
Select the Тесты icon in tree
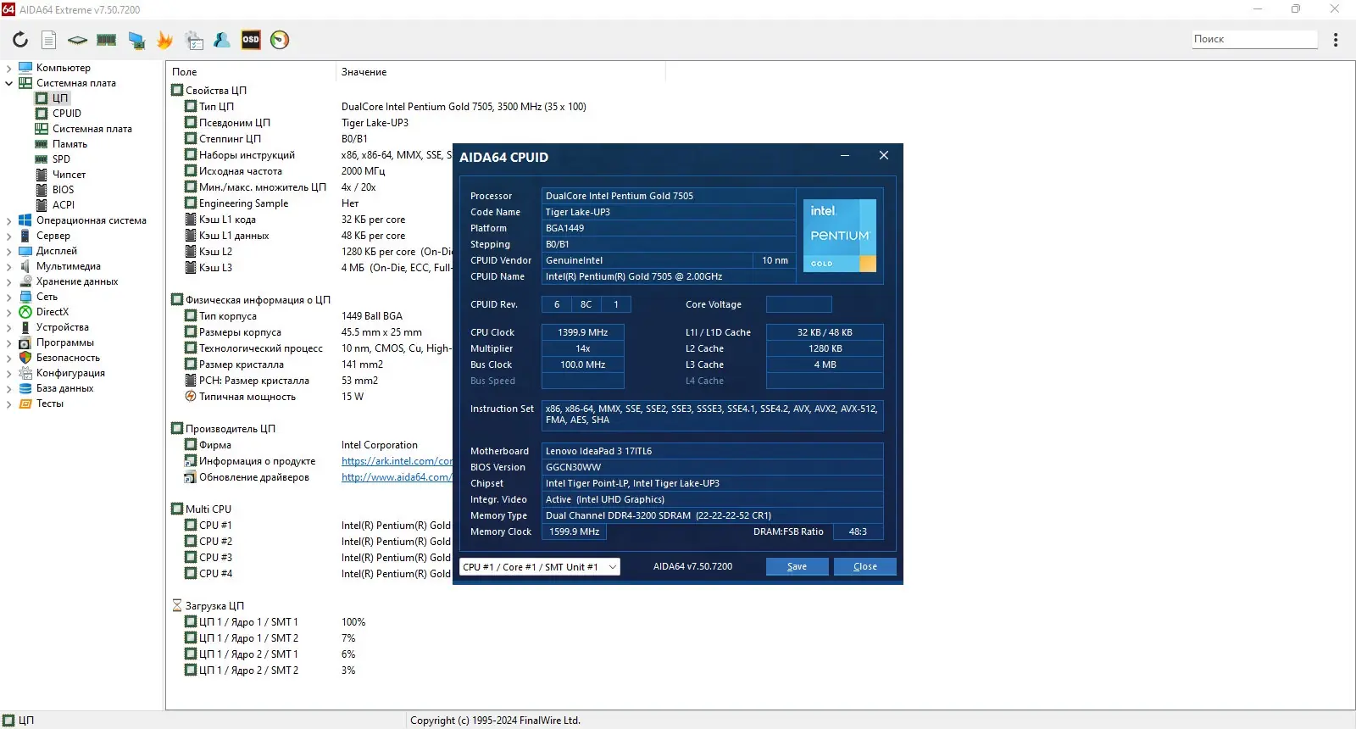[x=25, y=403]
